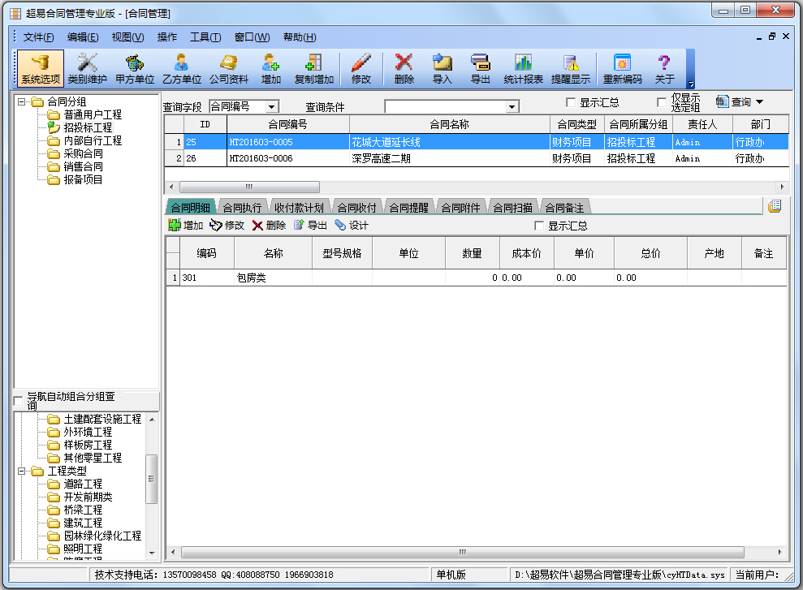The width and height of the screenshot is (803, 590).
Task: Switch to the 合同收付 tab
Action: 356,207
